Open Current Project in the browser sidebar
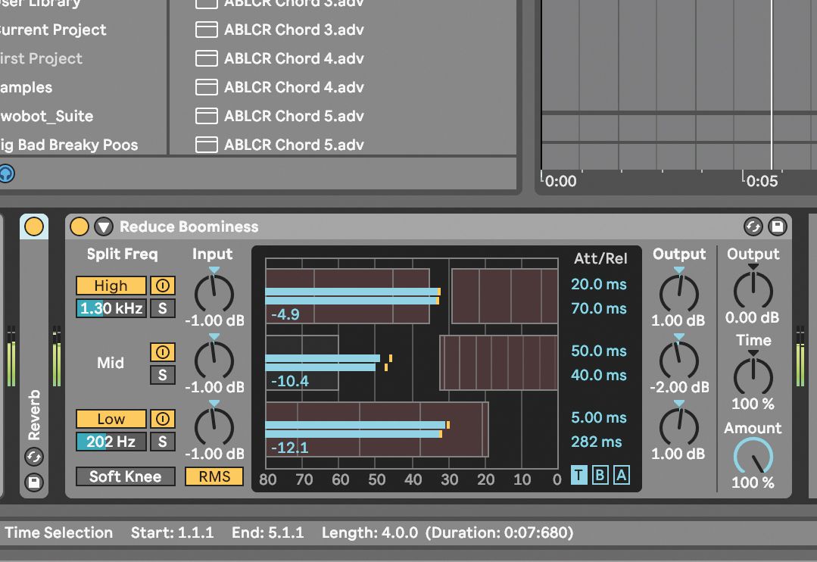Viewport: 817px width, 562px height. 53,30
